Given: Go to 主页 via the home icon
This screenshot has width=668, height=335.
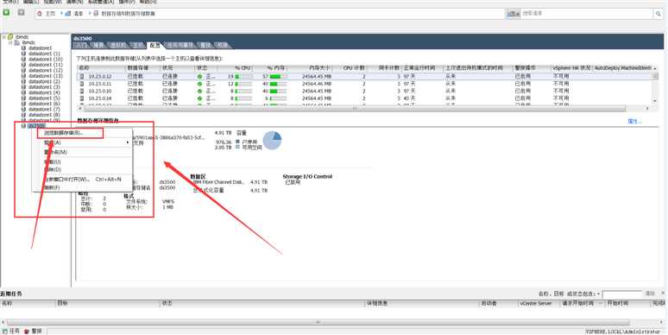Looking at the screenshot, I should [x=40, y=14].
